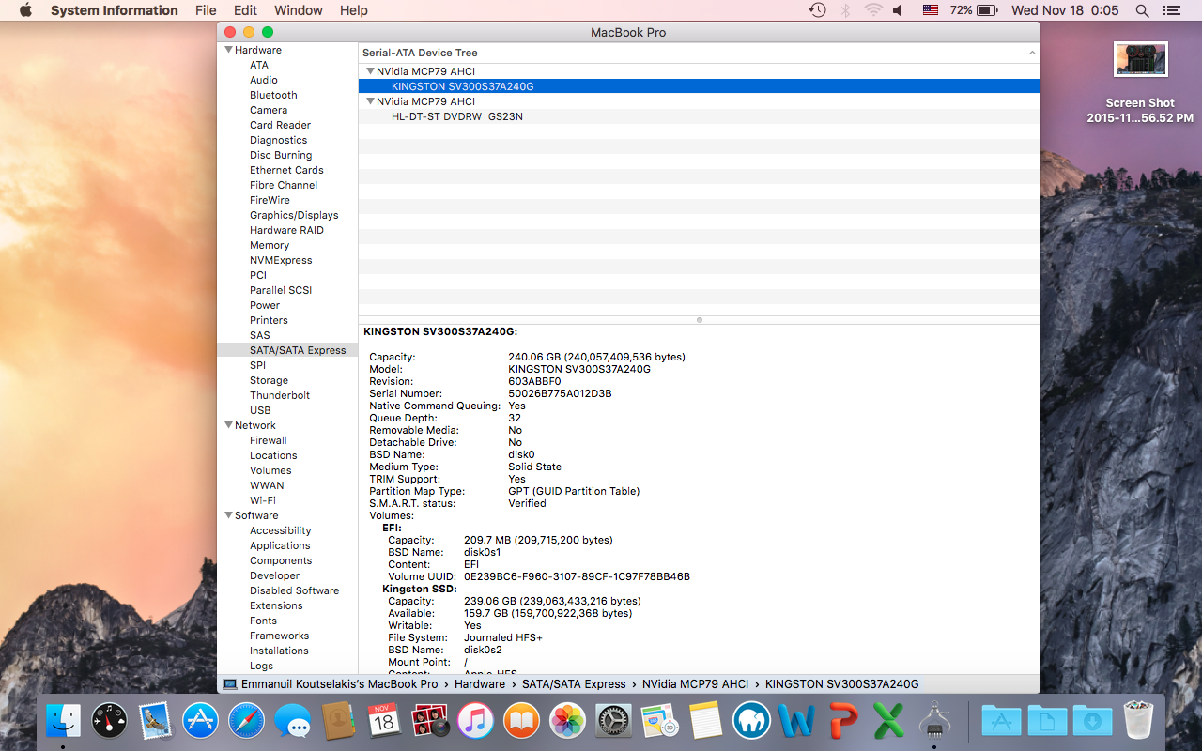Open the US flag input source menu
1202x751 pixels.
(931, 10)
